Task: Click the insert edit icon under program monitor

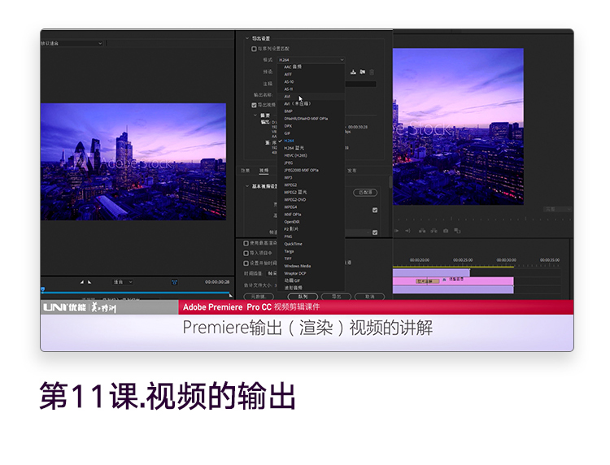Action: click(422, 231)
